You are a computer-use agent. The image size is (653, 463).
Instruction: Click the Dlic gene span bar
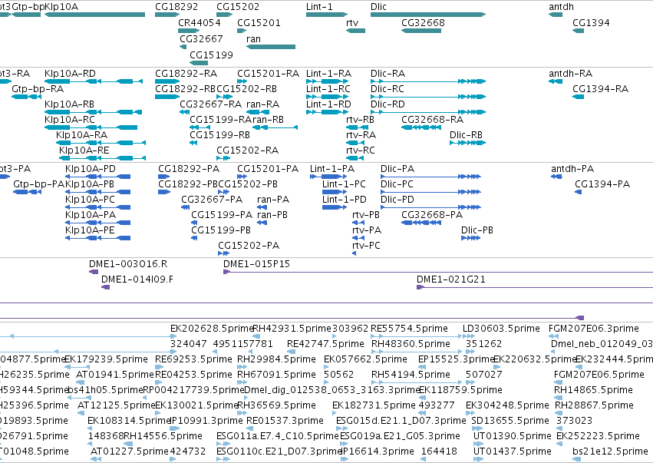pyautogui.click(x=428, y=15)
